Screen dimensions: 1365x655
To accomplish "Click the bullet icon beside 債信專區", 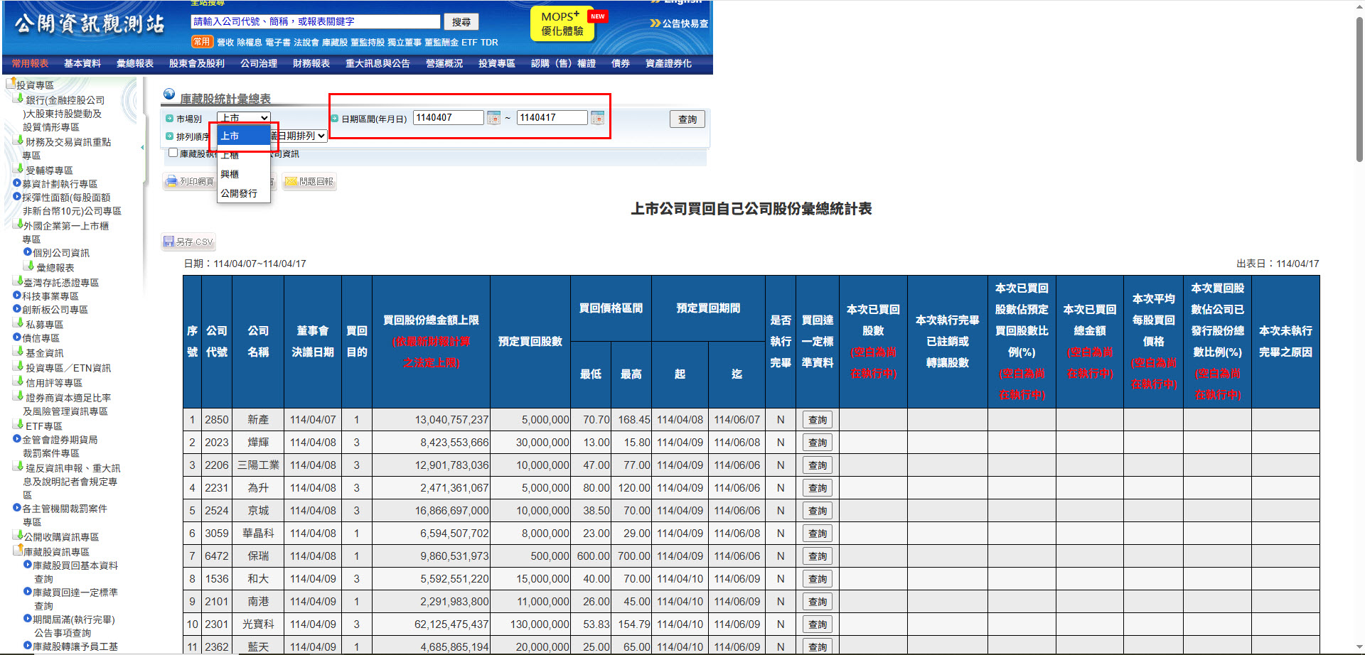I will click(x=17, y=337).
